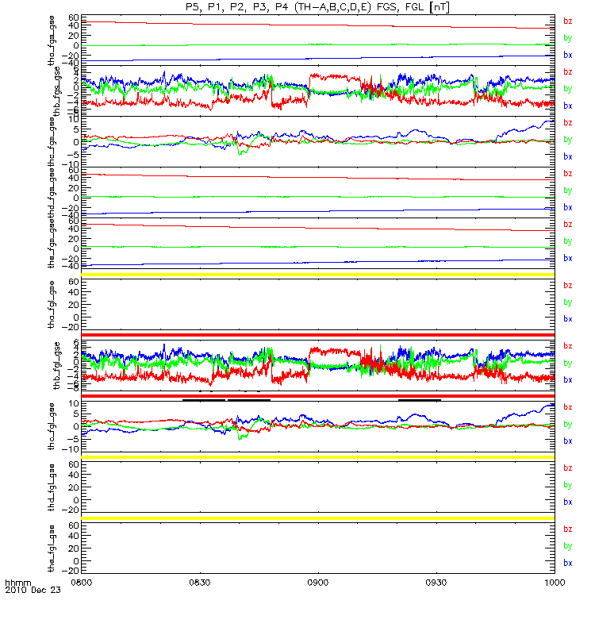595x635 pixels.
Task: Click the 'by' legend of the thb_fgs_gse panel
Action: (x=568, y=89)
